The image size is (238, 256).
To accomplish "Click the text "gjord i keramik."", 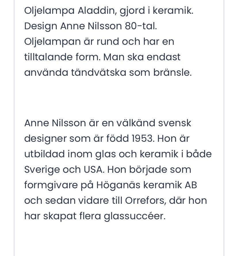I will click(x=157, y=11).
